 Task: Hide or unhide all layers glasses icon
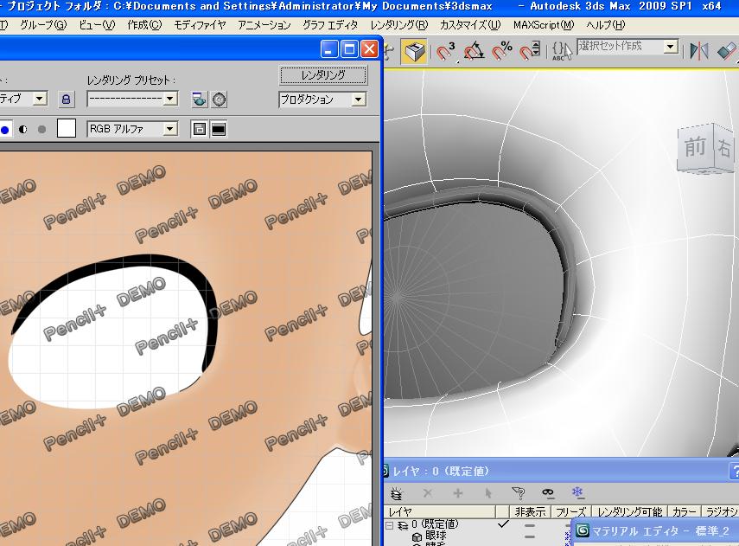coord(548,493)
